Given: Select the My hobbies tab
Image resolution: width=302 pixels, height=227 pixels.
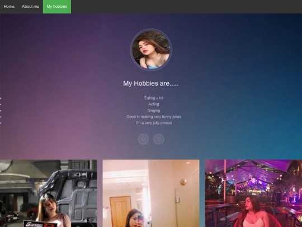Looking at the screenshot, I should (57, 7).
